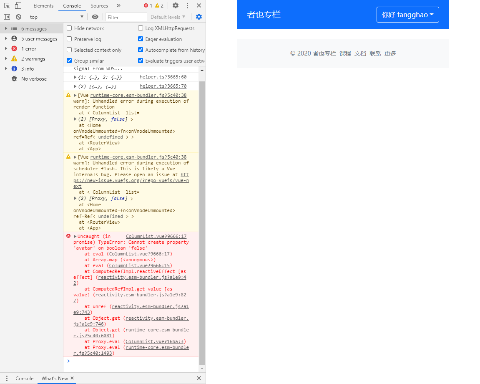
Task: Close the What's New drawer tab
Action: [x=72, y=378]
